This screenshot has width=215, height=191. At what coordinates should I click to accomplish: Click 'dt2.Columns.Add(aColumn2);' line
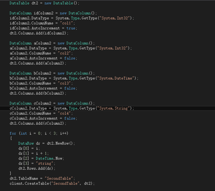[38, 63]
